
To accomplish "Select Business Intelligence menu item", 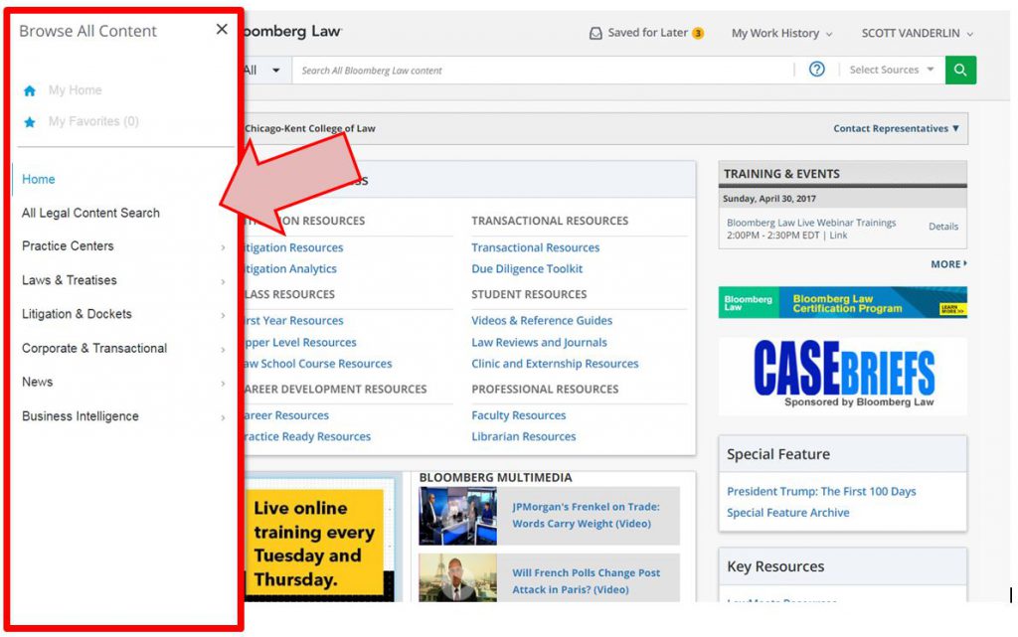I will point(80,415).
